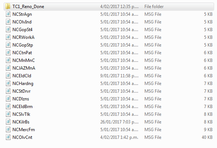Click the NCDlzns file name

click(21, 99)
